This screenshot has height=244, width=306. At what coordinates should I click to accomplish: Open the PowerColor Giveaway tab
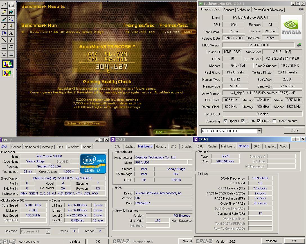tap(268, 10)
